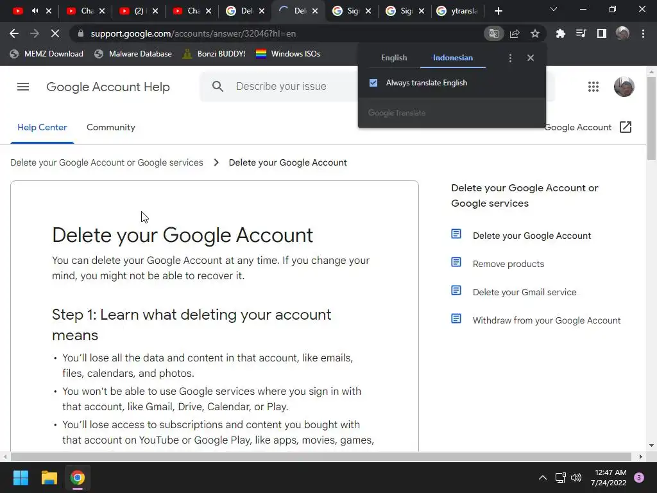The image size is (657, 493).
Task: Open the Google apps grid icon
Action: [593, 87]
